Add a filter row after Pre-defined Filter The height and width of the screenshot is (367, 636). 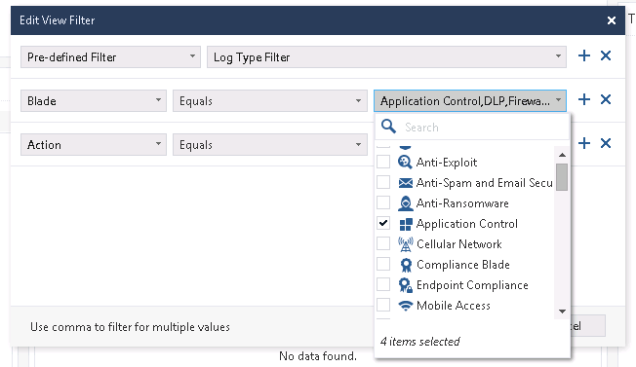coord(584,55)
